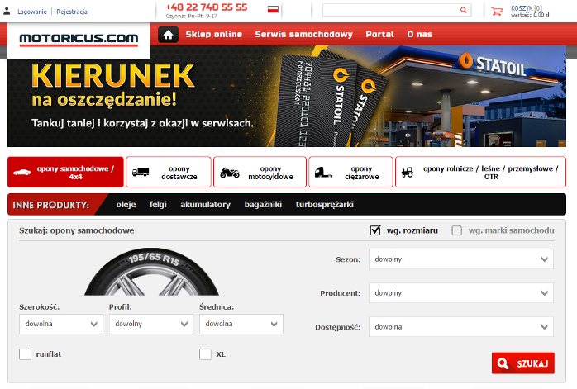The width and height of the screenshot is (577, 389).
Task: Open the shopping cart icon
Action: click(497, 12)
